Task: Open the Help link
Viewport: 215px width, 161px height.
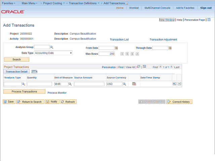Action: click(179, 20)
